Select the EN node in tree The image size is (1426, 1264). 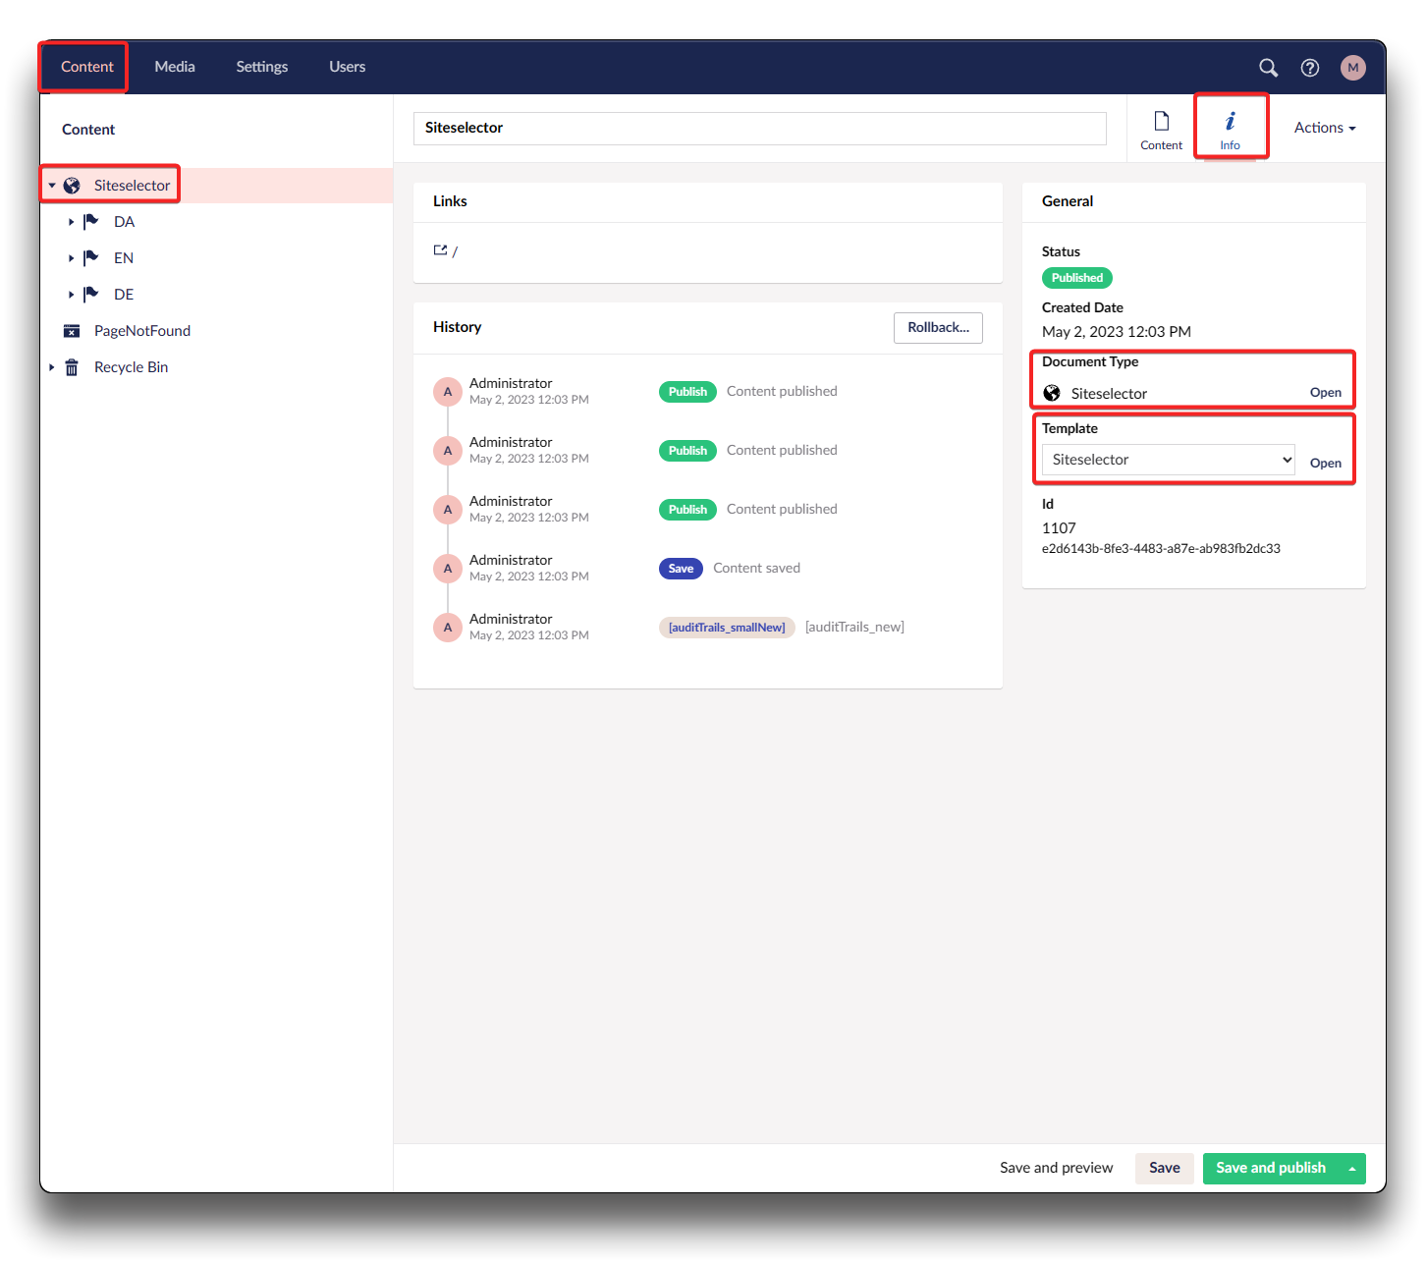tap(124, 258)
